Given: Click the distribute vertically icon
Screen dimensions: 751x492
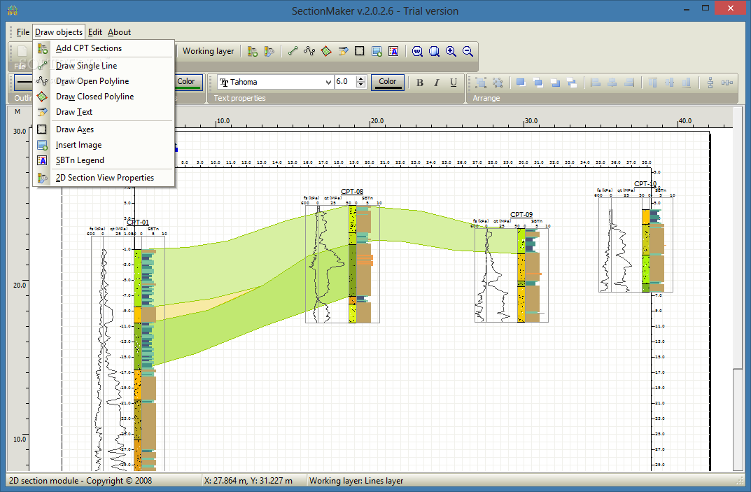Looking at the screenshot, I should (x=710, y=83).
